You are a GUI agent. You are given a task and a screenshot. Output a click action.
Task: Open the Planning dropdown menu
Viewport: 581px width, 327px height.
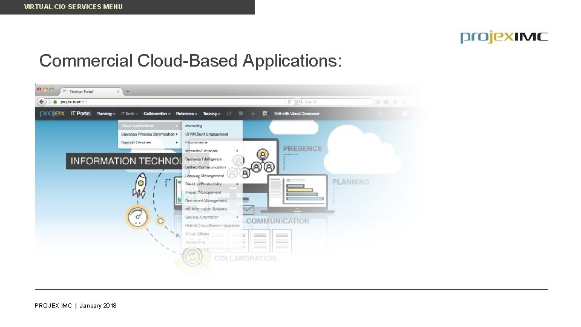[x=105, y=114]
